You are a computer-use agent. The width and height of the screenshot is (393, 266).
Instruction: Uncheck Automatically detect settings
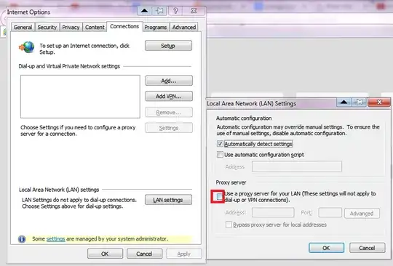tap(220, 144)
